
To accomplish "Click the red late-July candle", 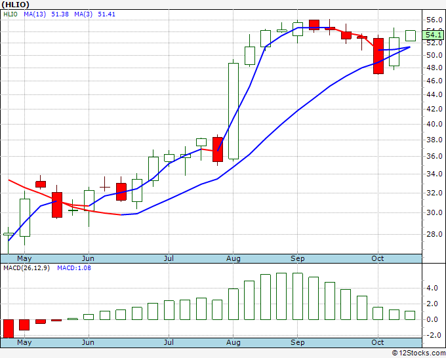I will point(218,149).
